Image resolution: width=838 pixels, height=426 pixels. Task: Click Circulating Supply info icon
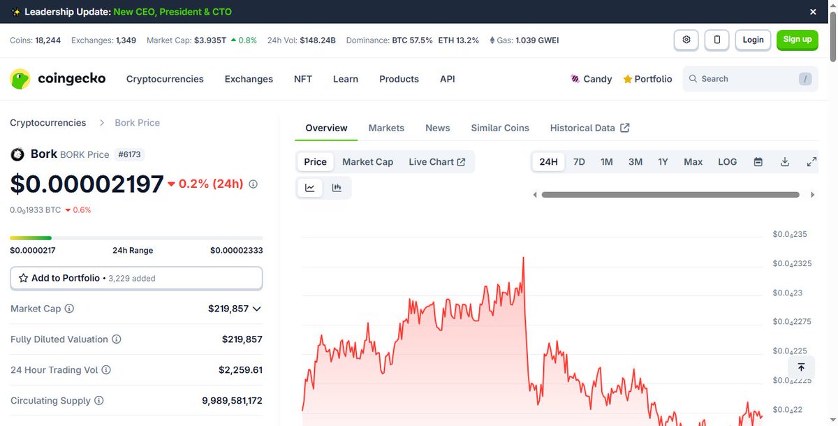pyautogui.click(x=99, y=401)
